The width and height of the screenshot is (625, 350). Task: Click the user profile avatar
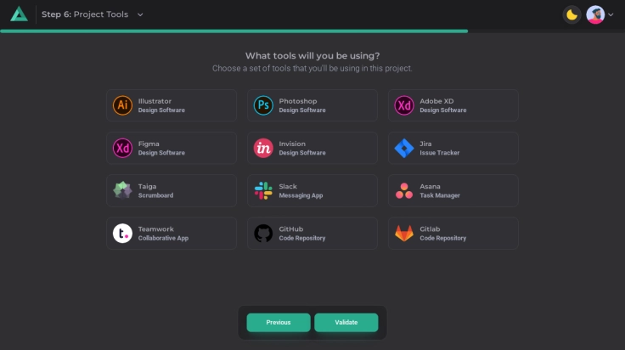coord(595,14)
